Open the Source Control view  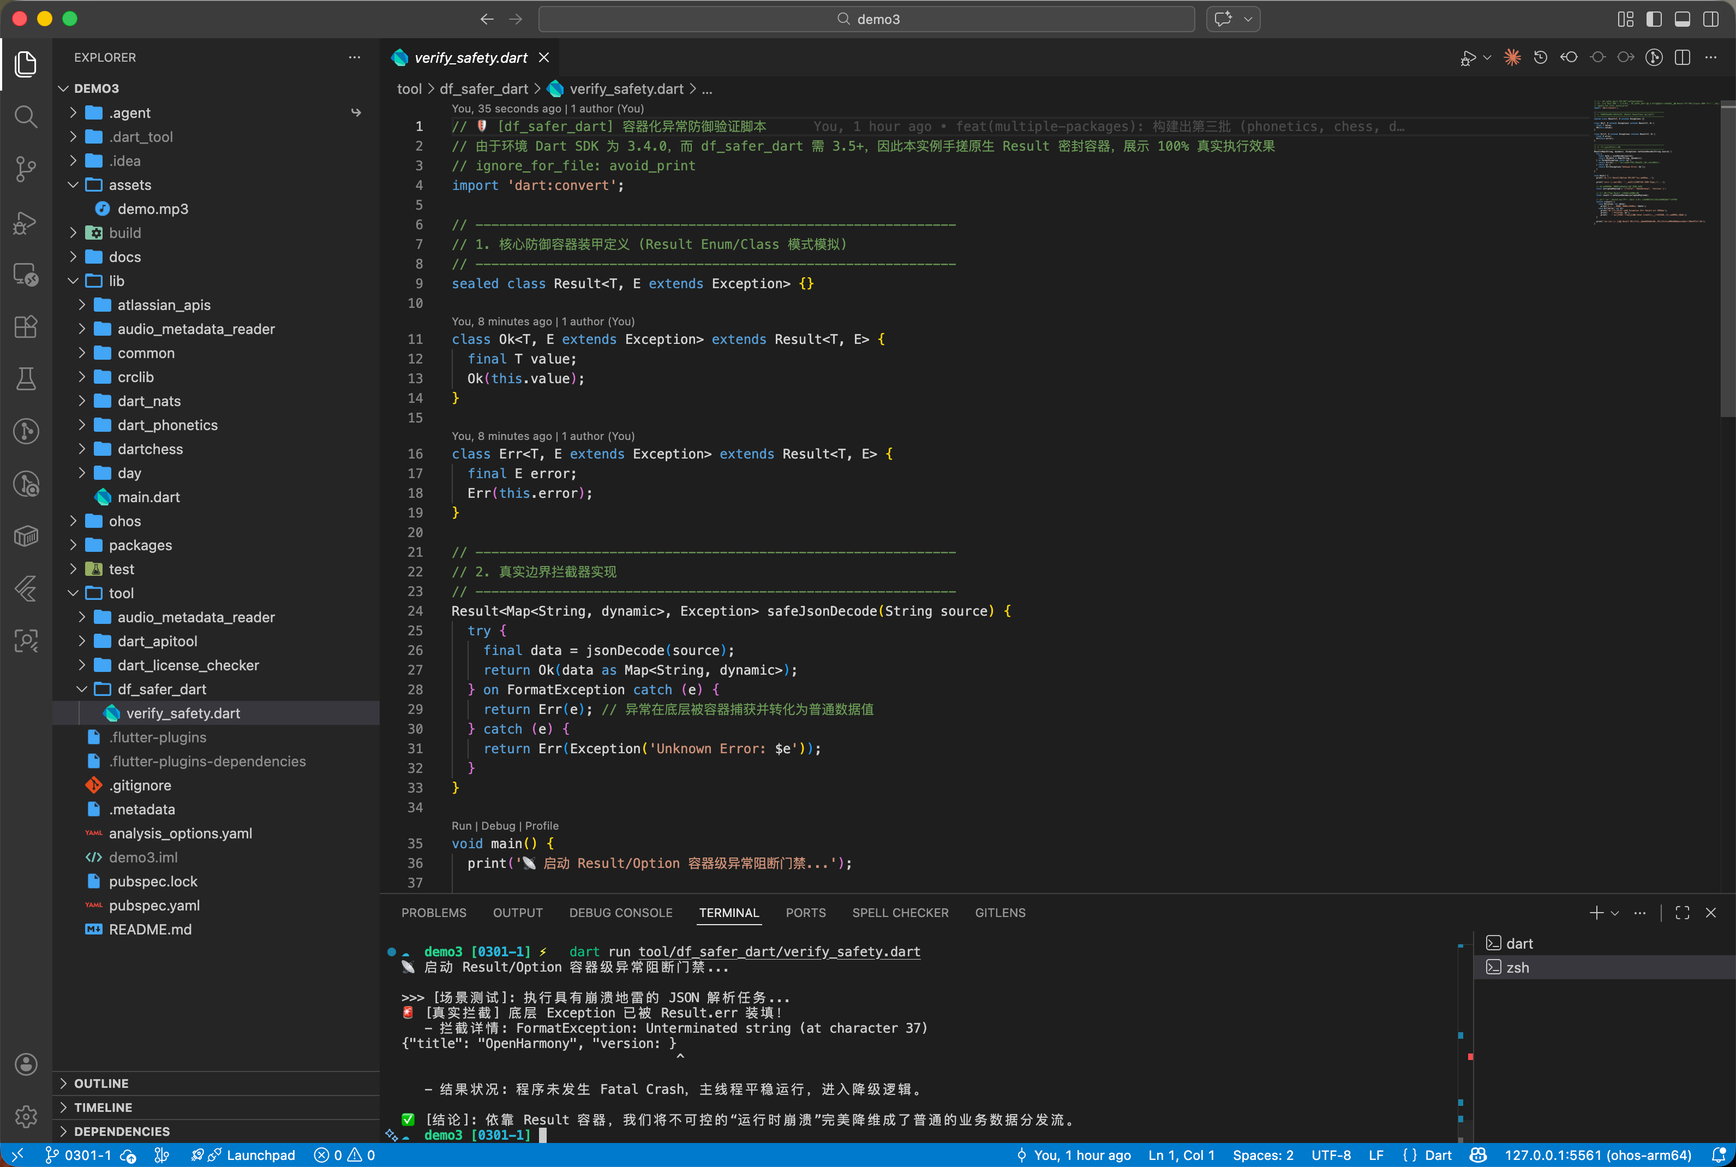(25, 168)
